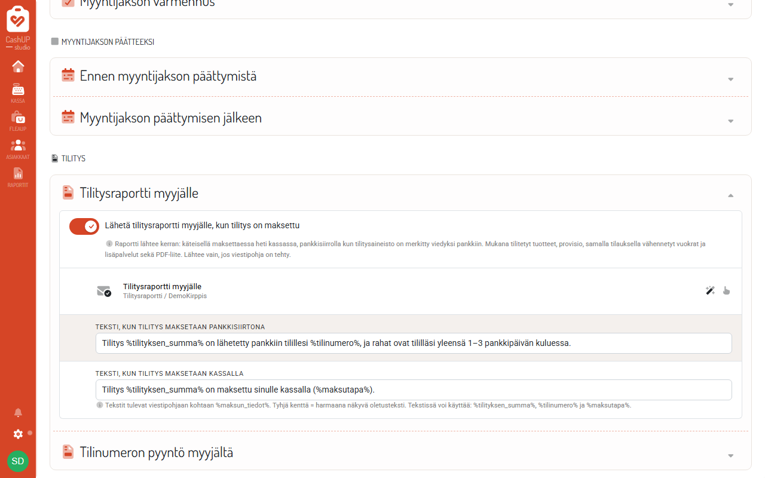Go to the home icon in sidebar
This screenshot has width=765, height=478.
coord(18,66)
